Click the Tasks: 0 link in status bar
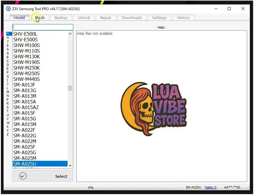 (x=210, y=187)
